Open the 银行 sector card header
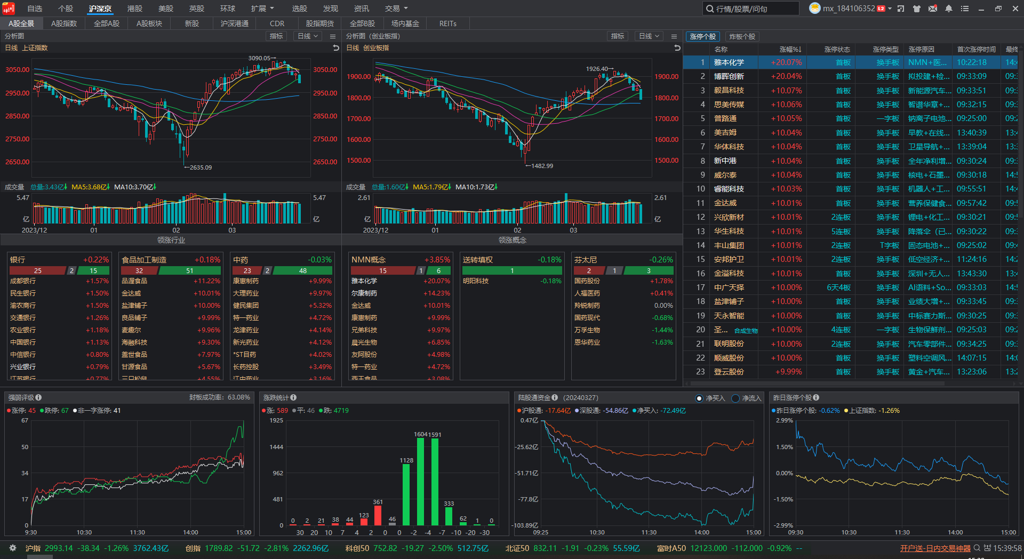 tap(59, 260)
